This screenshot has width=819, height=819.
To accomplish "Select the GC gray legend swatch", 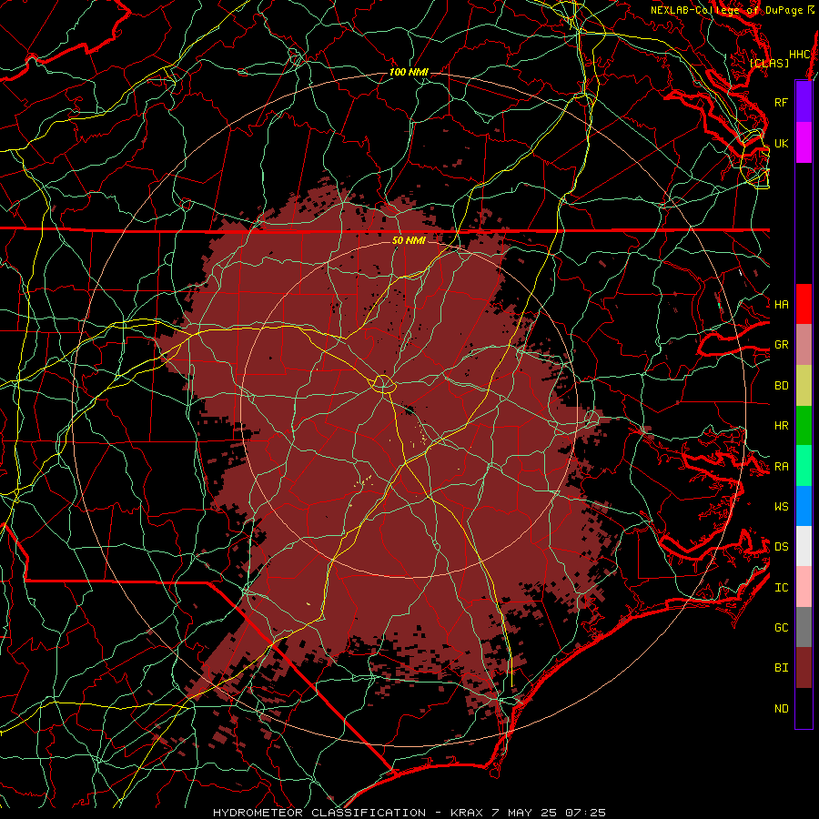I will pos(804,627).
